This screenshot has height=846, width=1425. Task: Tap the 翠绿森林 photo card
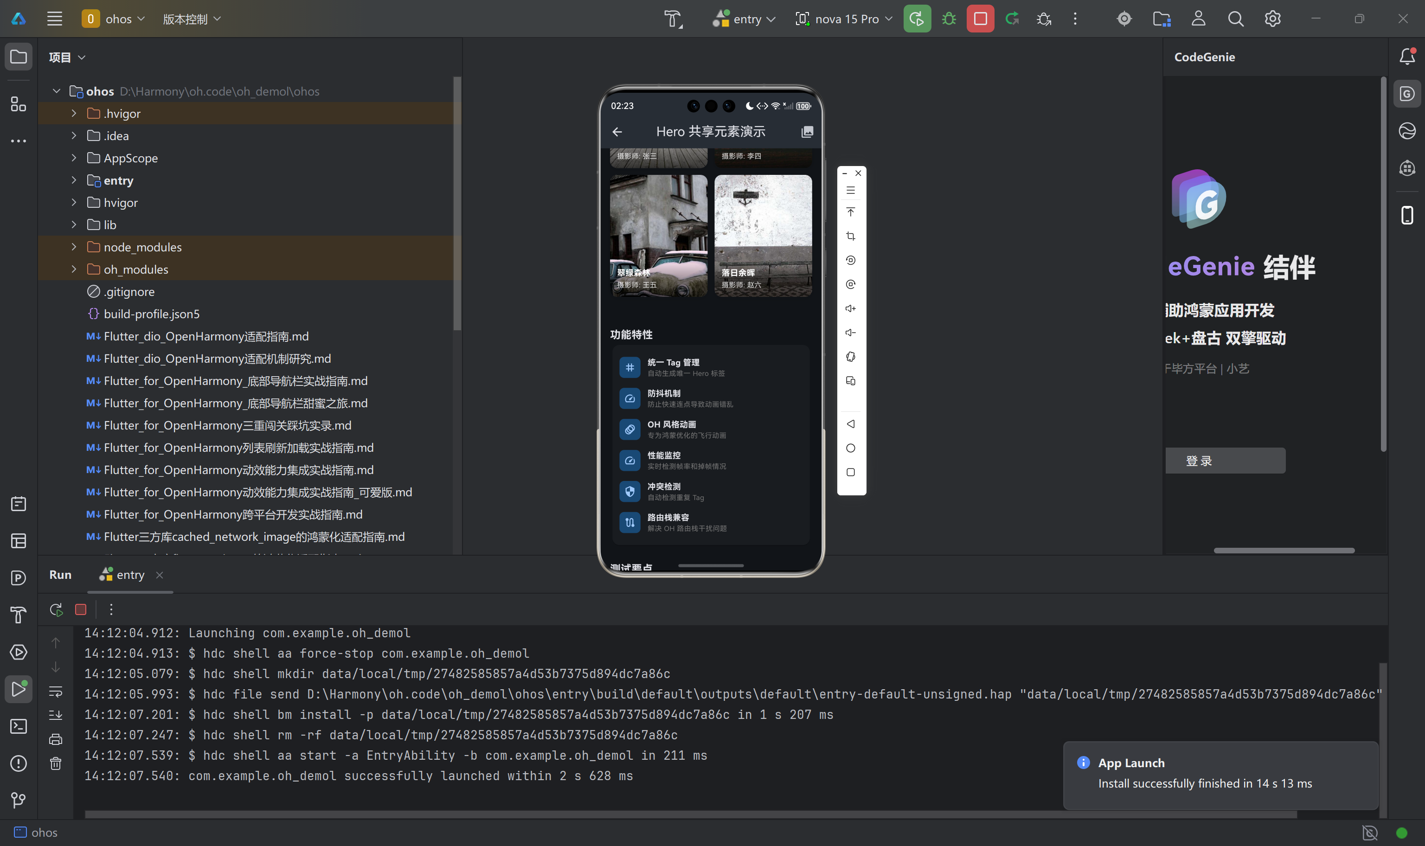658,236
